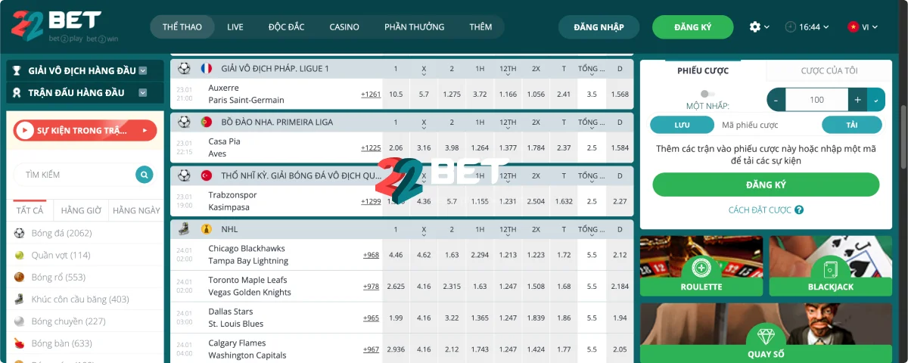908x363 pixels.
Task: Open the Thêm navigation menu
Action: tap(480, 26)
